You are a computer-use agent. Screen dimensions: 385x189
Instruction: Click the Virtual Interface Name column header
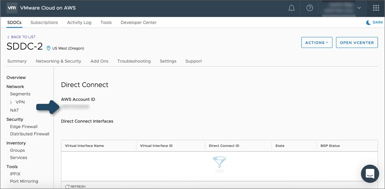click(x=84, y=146)
